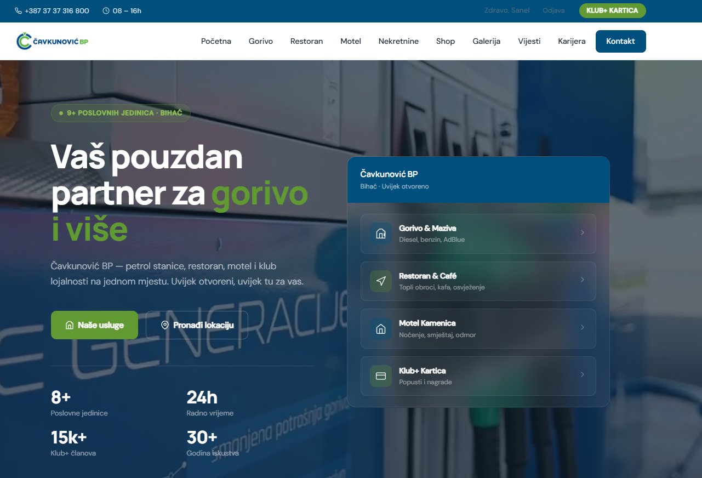Screen dimensions: 702x478
Task: Click the 24h Radno vrijeme stat
Action: pyautogui.click(x=210, y=403)
